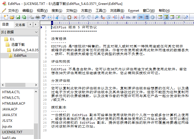Click the Redo arrow icon

(x=89, y=17)
